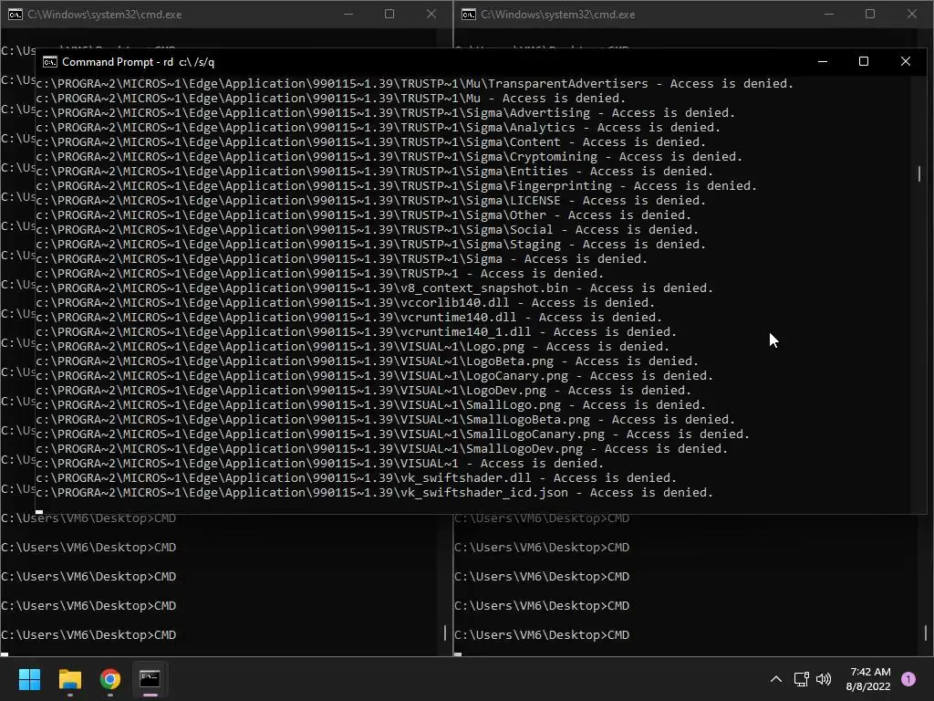Click the back-left cmd window scrollbar thumb
Viewport: 934px width, 701px height.
(445, 633)
